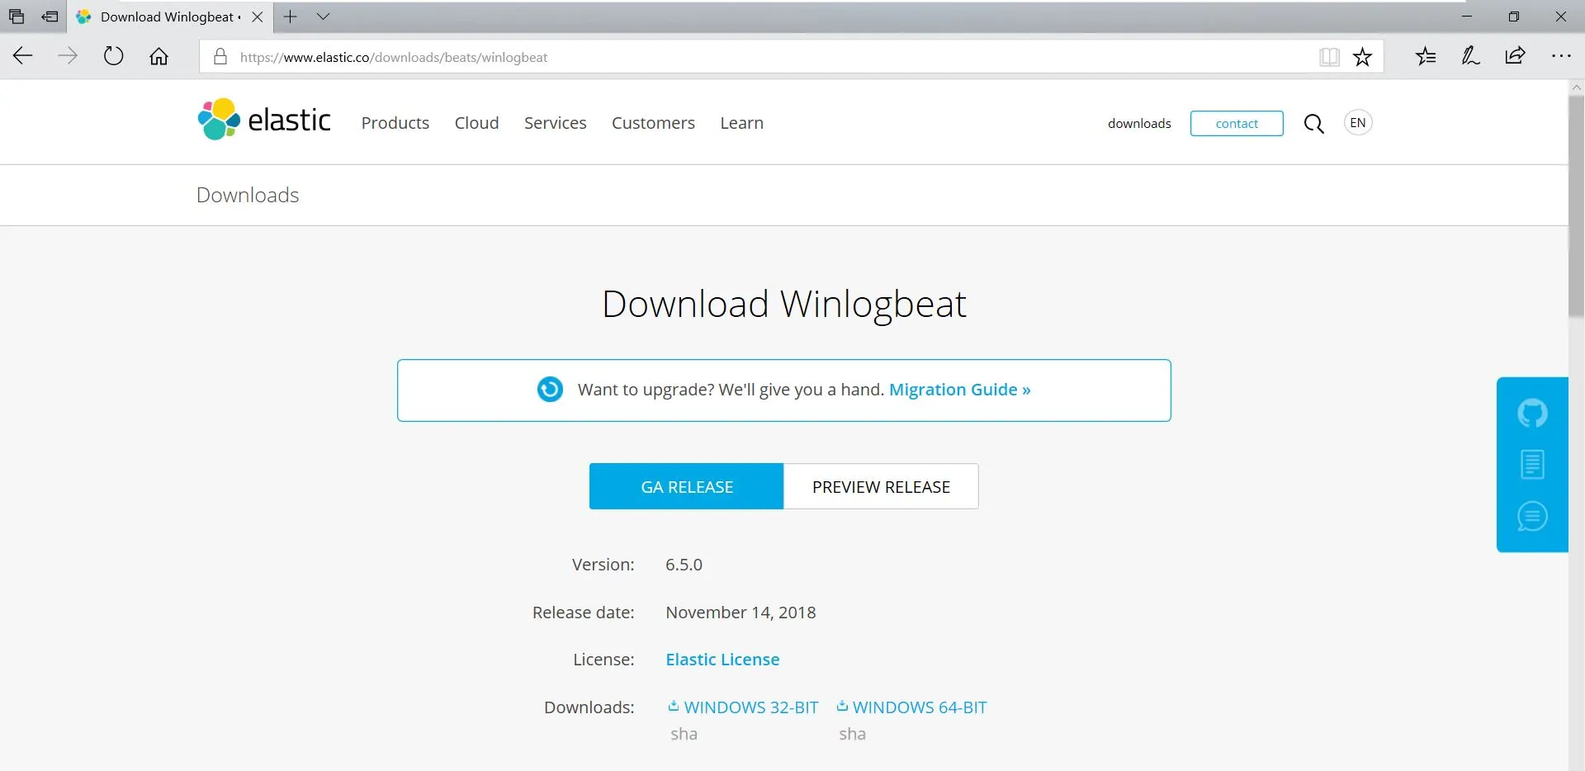Image resolution: width=1585 pixels, height=771 pixels.
Task: Select the GA RELEASE toggle
Action: tap(686, 486)
